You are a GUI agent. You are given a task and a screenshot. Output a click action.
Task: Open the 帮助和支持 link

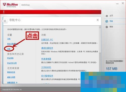11,72
